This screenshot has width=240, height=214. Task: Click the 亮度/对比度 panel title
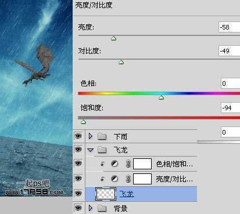[94, 5]
